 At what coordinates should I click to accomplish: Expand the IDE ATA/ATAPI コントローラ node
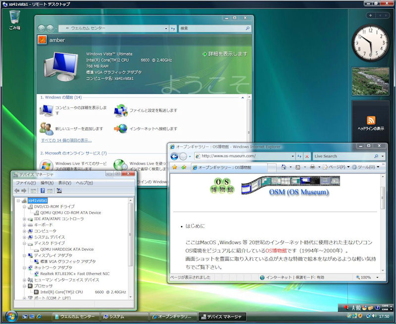tap(24, 219)
